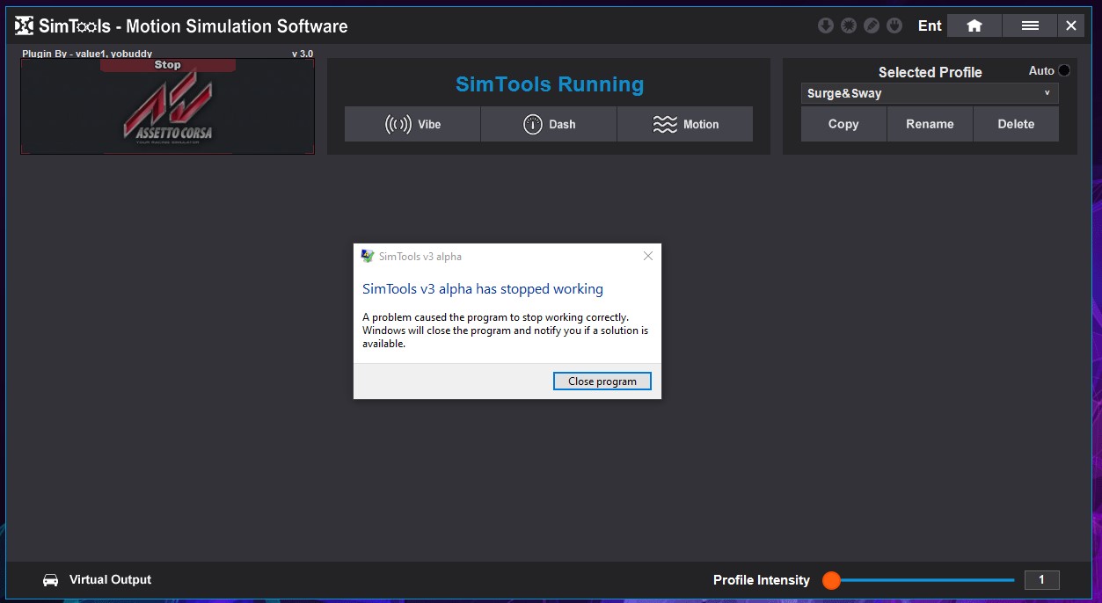Click the SimTools logo icon
Screen dimensions: 1102x603
coord(25,25)
